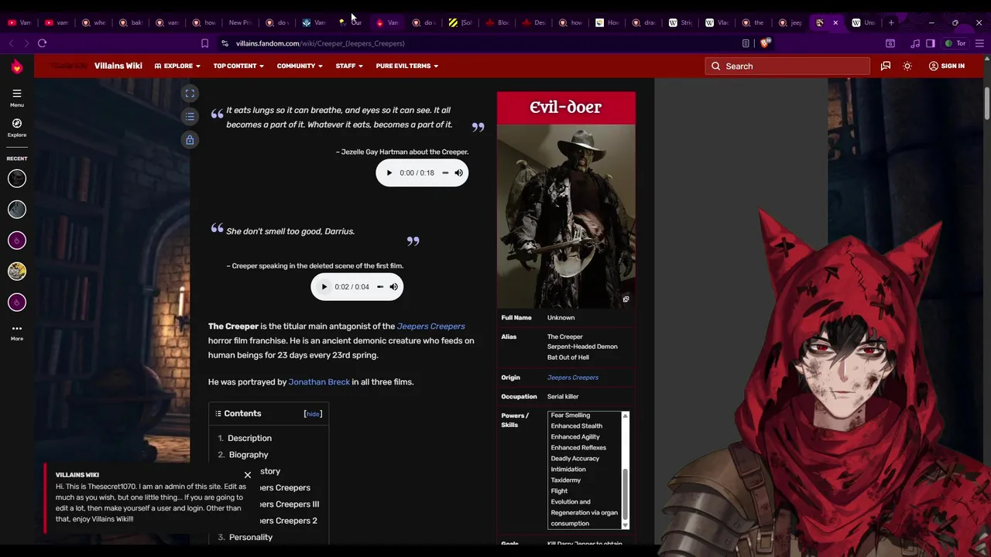Click powers list scroll-down arrow
Screen dimensions: 991x557
[625, 525]
